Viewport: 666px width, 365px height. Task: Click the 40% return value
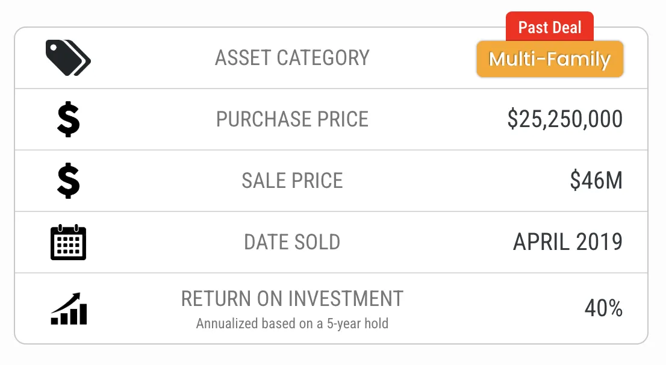pyautogui.click(x=603, y=309)
